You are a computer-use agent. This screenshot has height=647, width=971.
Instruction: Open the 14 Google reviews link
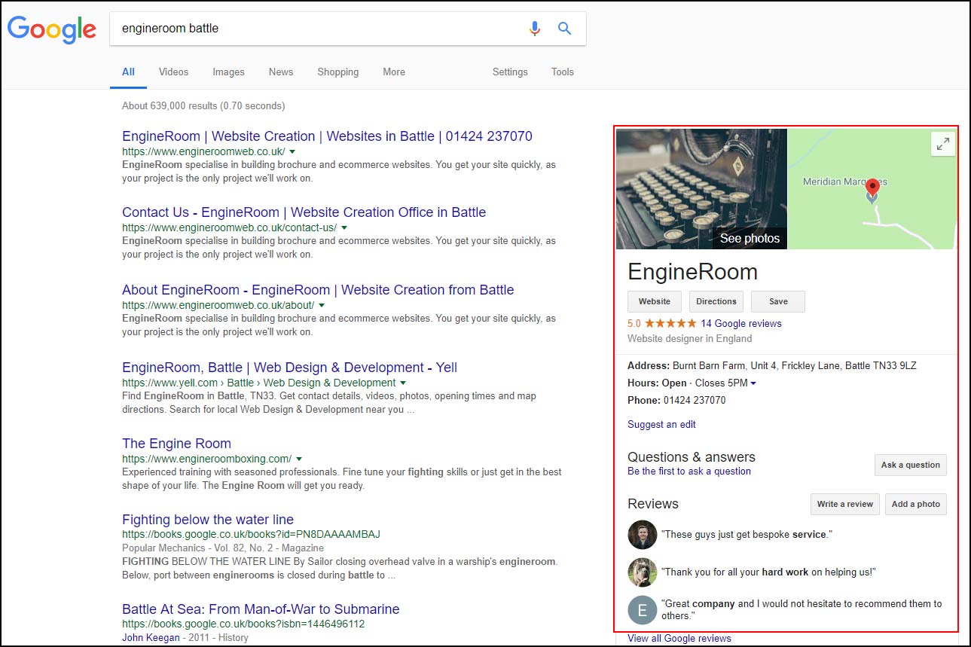[740, 324]
